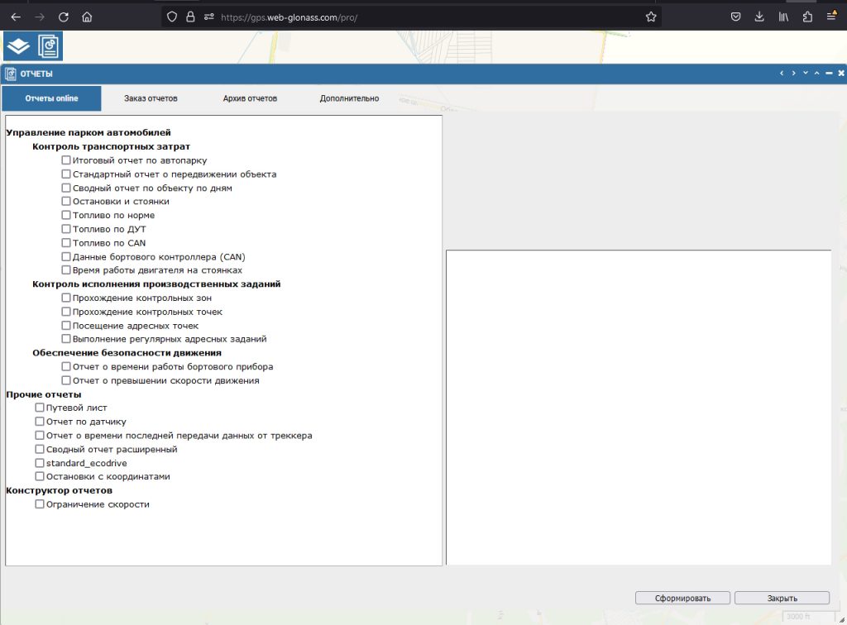Click Прочие отчеты heading

pos(44,394)
